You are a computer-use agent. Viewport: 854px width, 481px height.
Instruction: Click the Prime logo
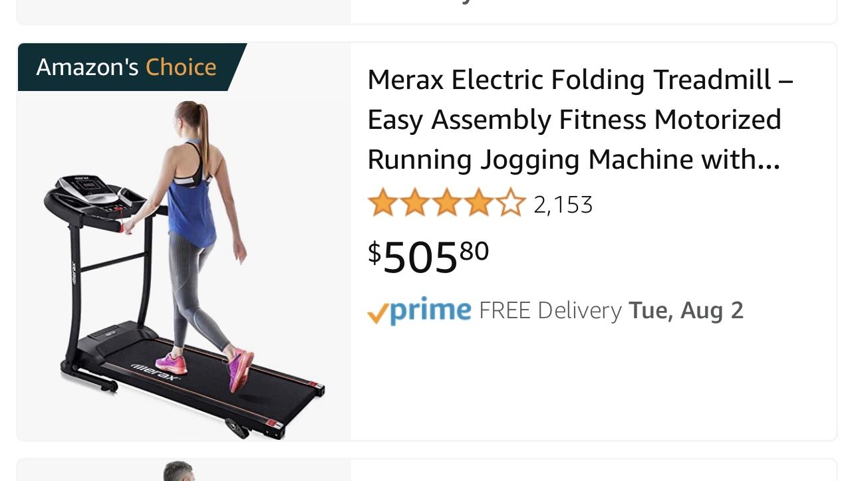coord(419,310)
